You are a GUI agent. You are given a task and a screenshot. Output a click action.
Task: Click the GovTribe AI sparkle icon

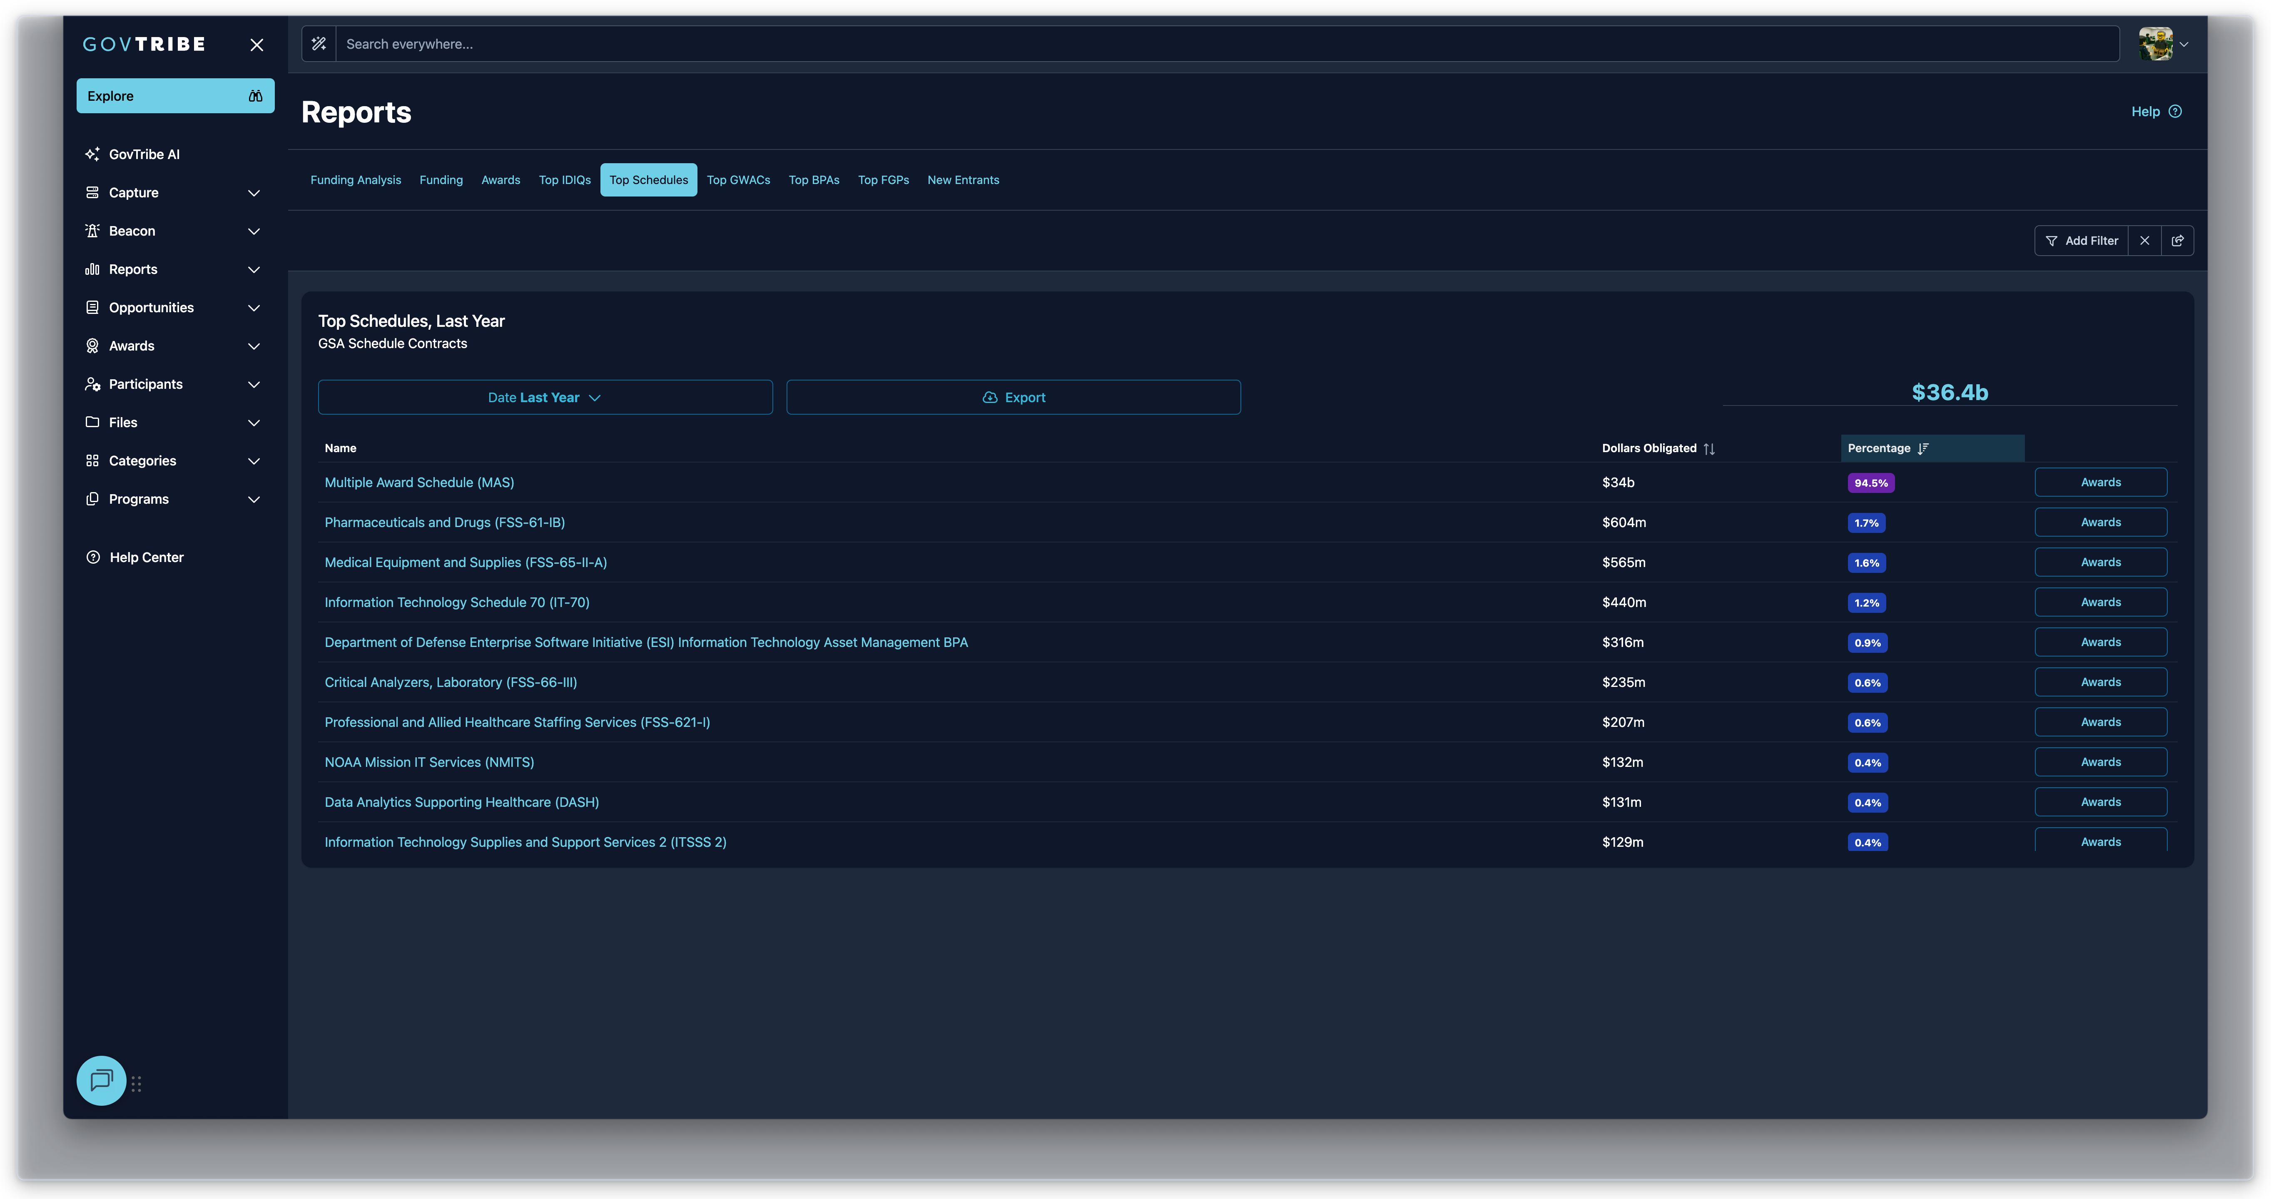(92, 154)
